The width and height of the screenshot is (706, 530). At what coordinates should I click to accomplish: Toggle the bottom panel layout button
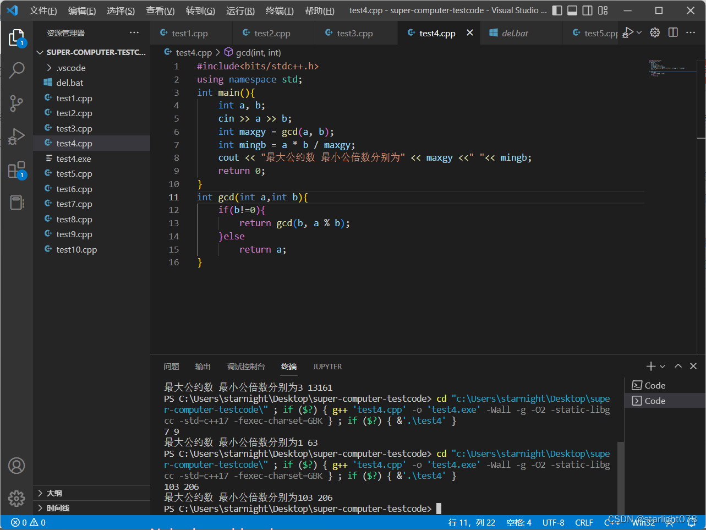572,10
